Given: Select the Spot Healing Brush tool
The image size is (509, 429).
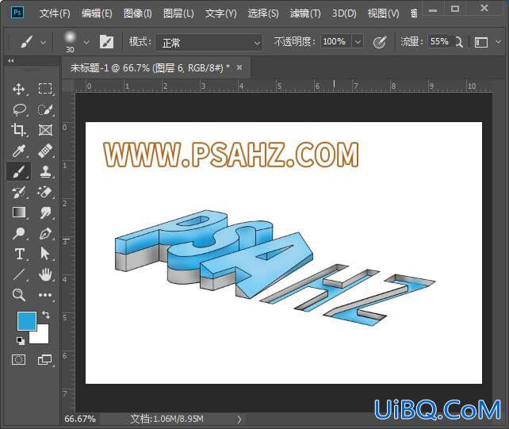Looking at the screenshot, I should tap(45, 151).
